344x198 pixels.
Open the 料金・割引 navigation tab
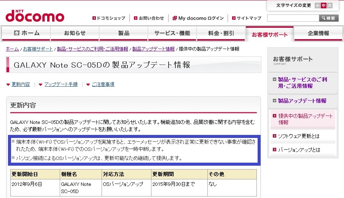click(221, 33)
